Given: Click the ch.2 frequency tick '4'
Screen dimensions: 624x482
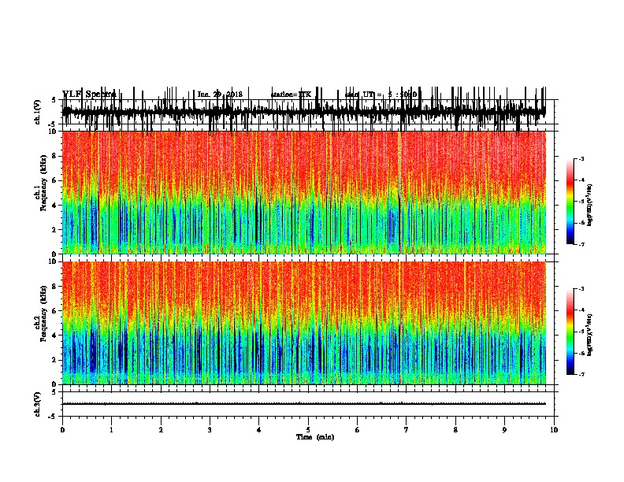Looking at the screenshot, I should click(x=54, y=336).
